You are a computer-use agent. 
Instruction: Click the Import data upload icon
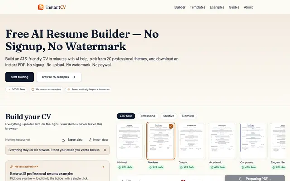[x=91, y=140]
